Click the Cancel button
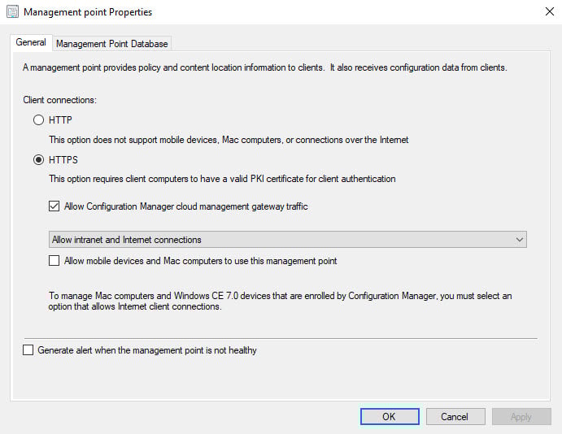Image resolution: width=562 pixels, height=434 pixels. coord(455,417)
